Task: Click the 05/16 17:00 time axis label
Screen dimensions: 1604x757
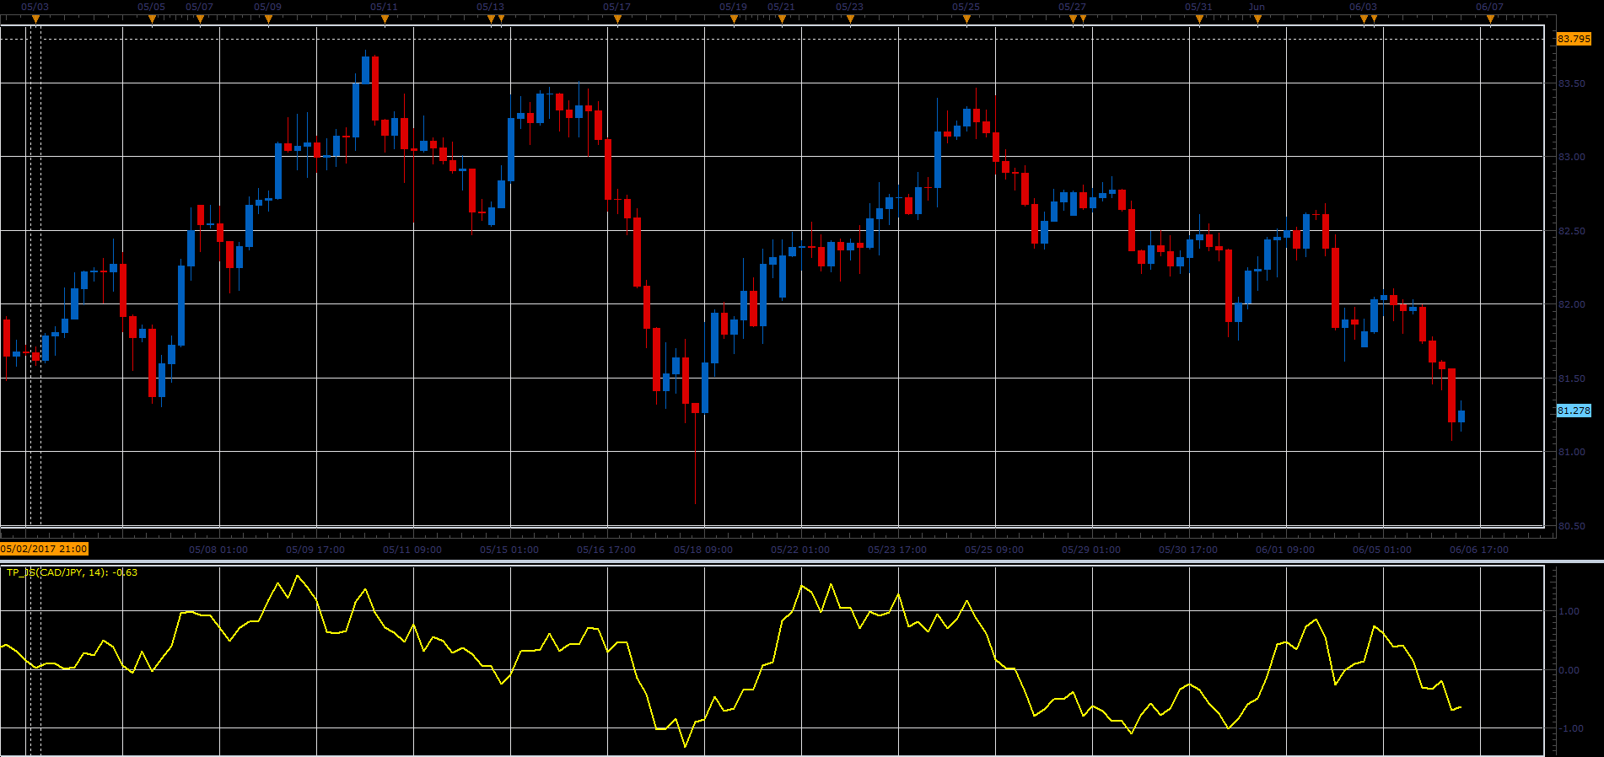Action: pos(606,550)
